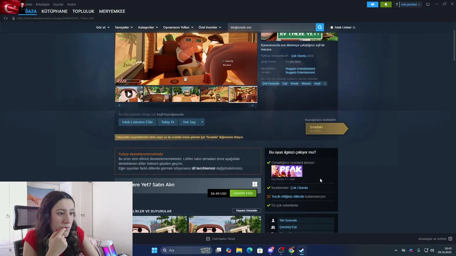Open İstek Listesi wishlist link

(x=342, y=27)
